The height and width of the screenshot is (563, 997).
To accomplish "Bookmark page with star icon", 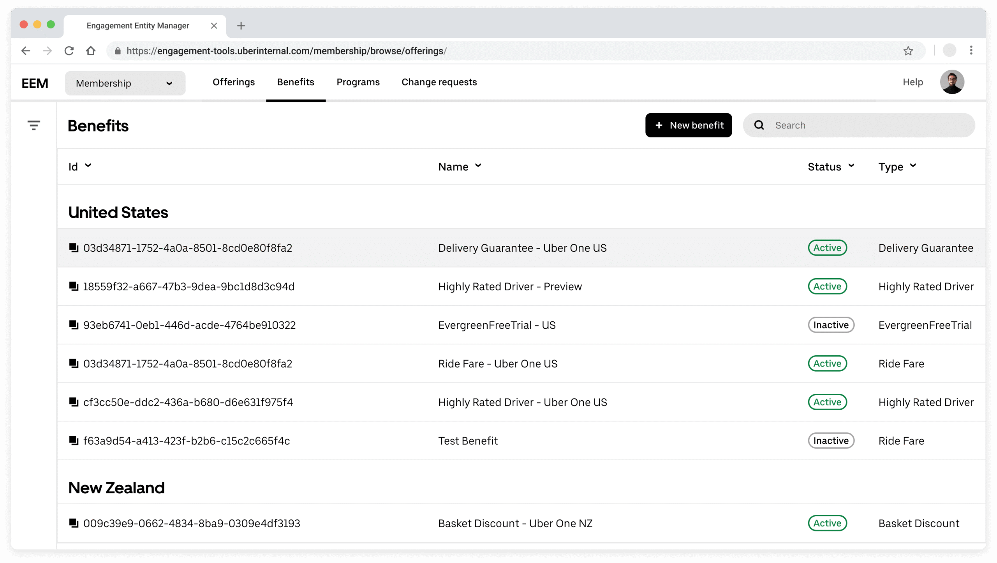I will [x=908, y=51].
